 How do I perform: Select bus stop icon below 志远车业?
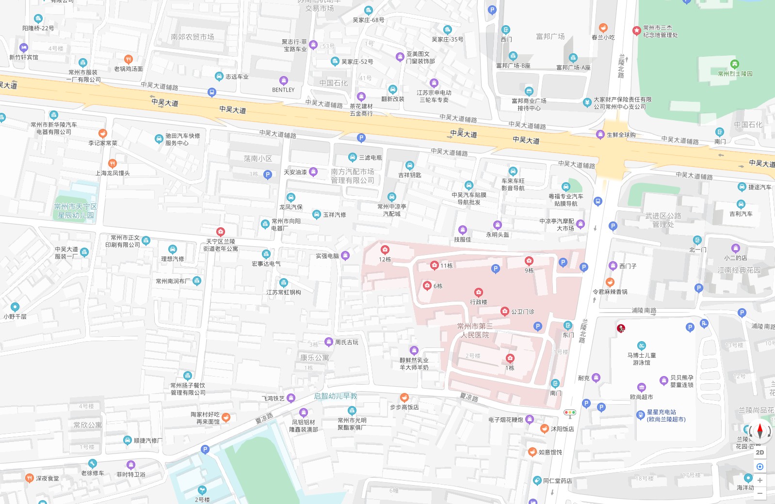coord(212,93)
